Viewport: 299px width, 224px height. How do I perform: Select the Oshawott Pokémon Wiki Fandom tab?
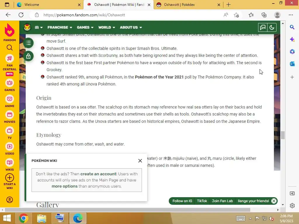tap(119, 5)
